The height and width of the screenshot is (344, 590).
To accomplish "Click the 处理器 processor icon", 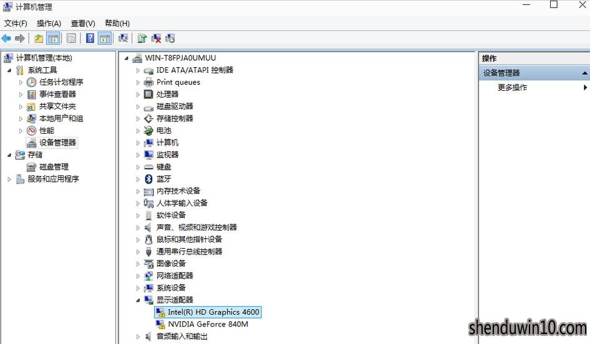I will click(149, 94).
